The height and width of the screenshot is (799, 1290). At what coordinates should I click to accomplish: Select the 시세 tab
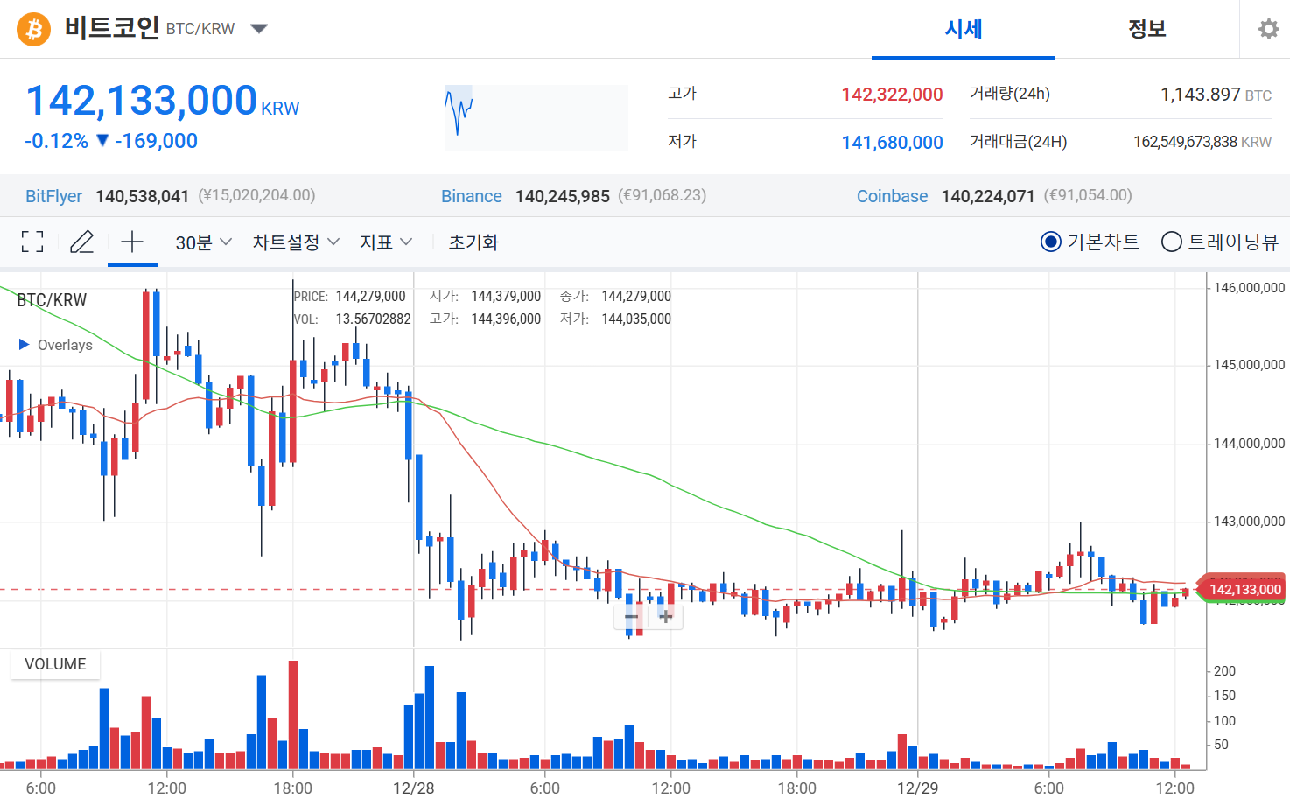tap(963, 29)
